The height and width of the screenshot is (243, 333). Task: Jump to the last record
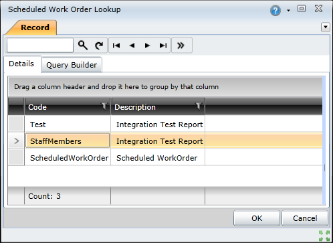pos(163,46)
